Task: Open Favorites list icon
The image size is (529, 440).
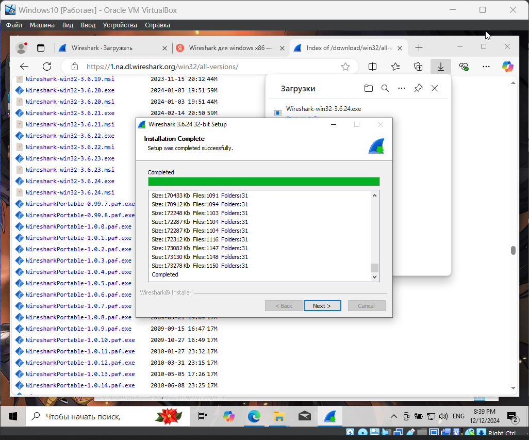Action: 395,67
